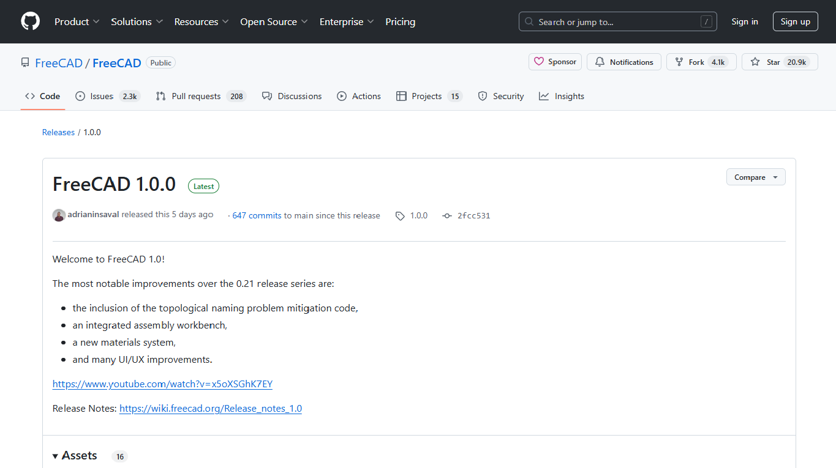Open the Insights tab
This screenshot has width=836, height=468.
click(562, 96)
